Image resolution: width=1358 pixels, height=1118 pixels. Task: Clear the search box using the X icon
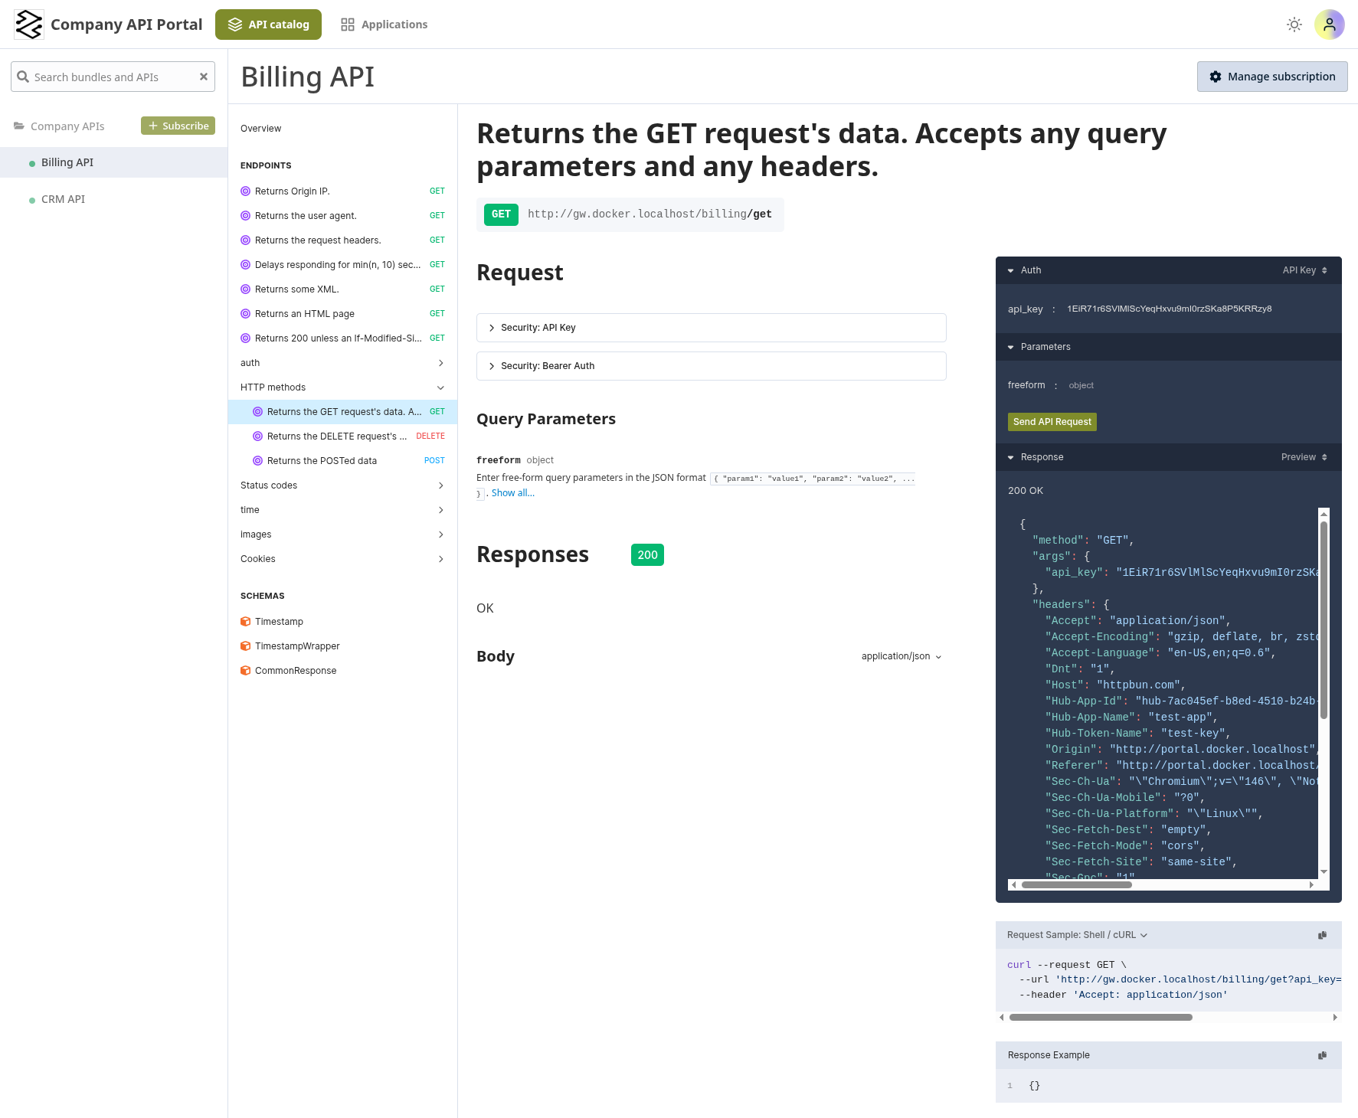[x=203, y=77]
